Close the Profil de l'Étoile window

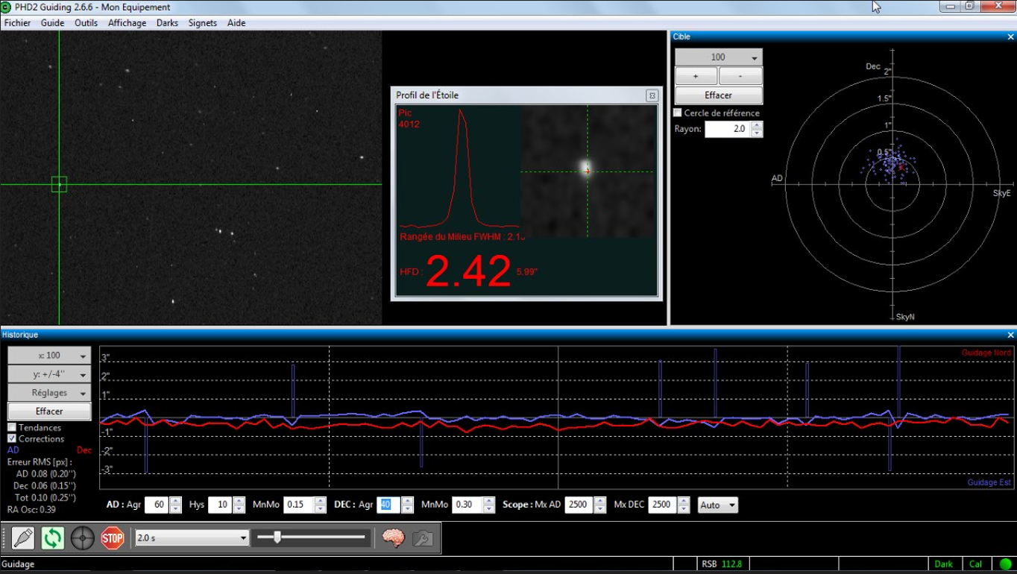[x=652, y=95]
